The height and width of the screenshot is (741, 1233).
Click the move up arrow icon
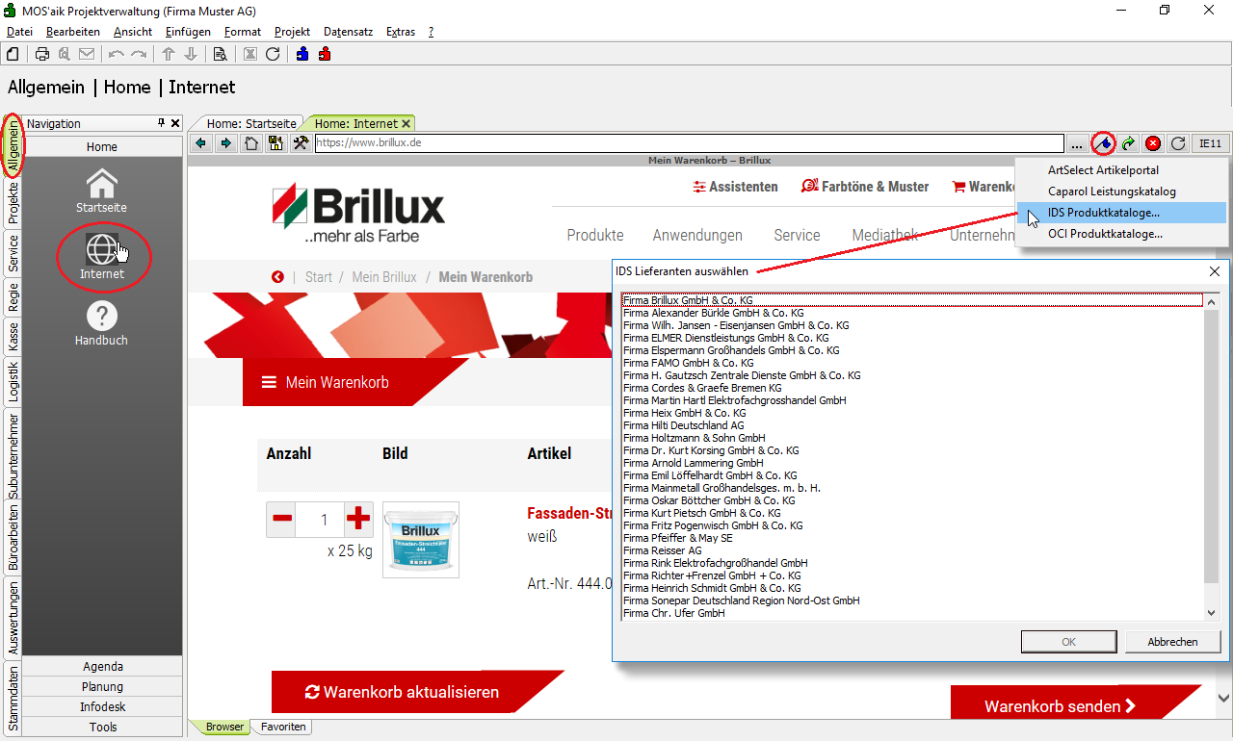(x=169, y=54)
